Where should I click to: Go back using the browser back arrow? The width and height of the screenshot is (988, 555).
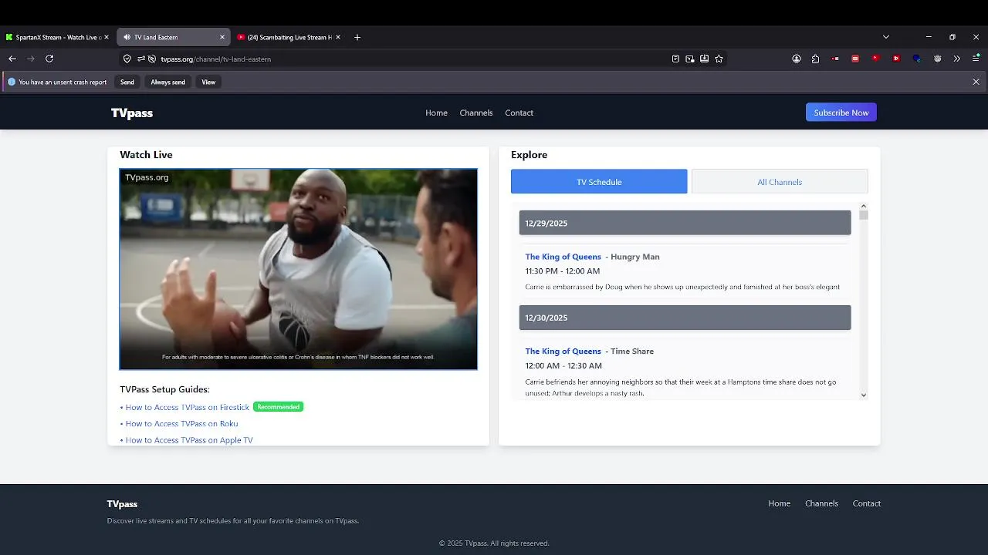[12, 59]
